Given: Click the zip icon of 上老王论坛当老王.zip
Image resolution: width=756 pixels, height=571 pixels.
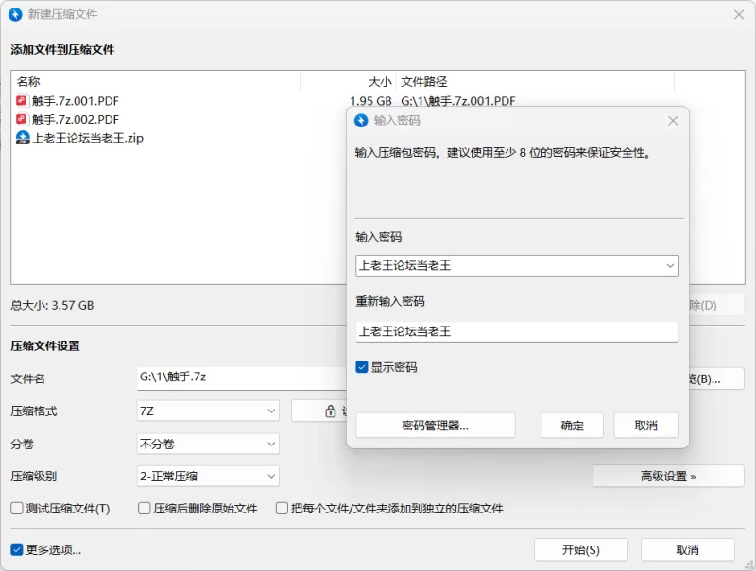Looking at the screenshot, I should coord(23,138).
